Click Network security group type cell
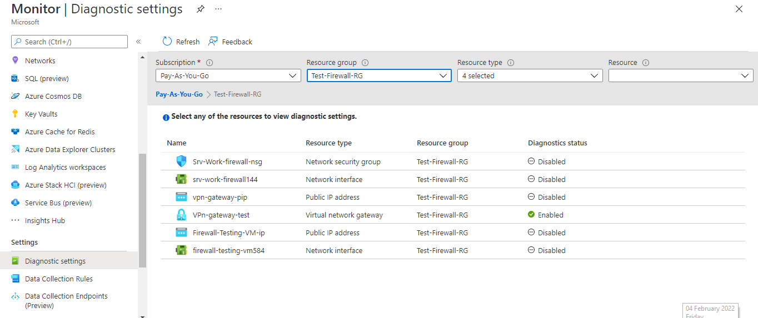 [343, 161]
